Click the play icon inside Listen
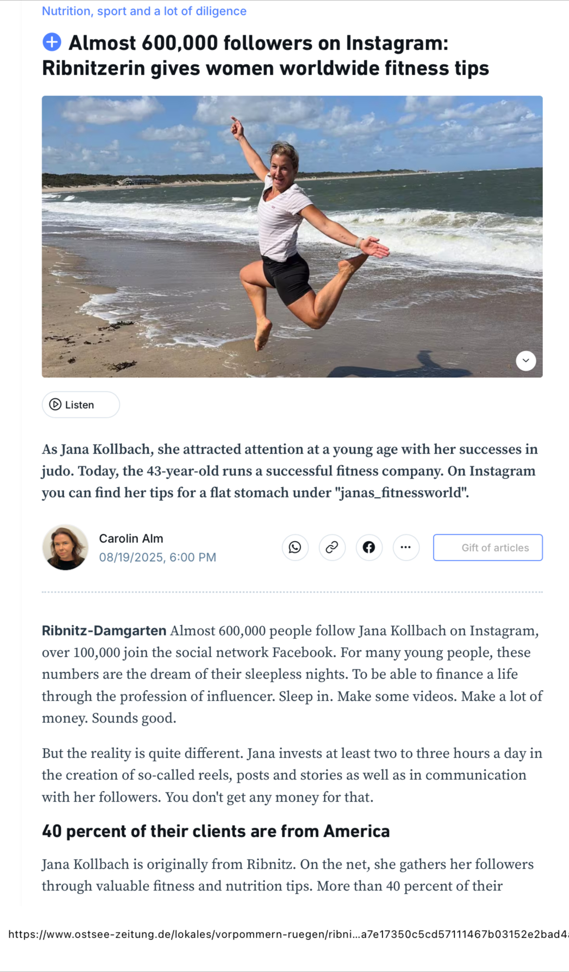 click(56, 404)
